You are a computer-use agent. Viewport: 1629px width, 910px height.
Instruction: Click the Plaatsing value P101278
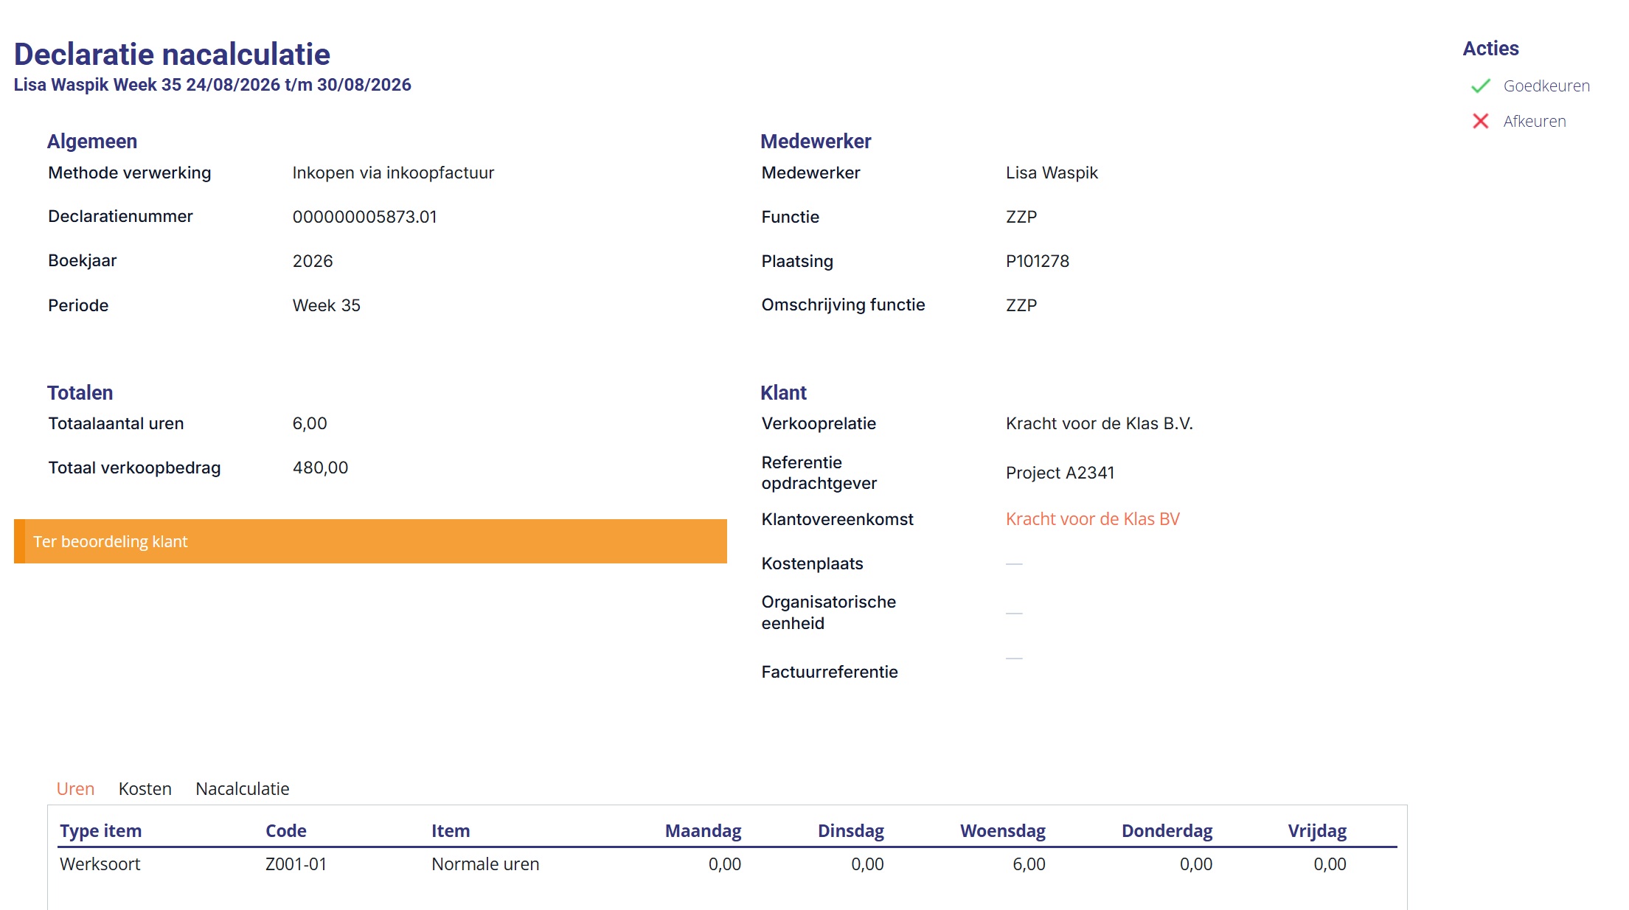[x=1037, y=261]
